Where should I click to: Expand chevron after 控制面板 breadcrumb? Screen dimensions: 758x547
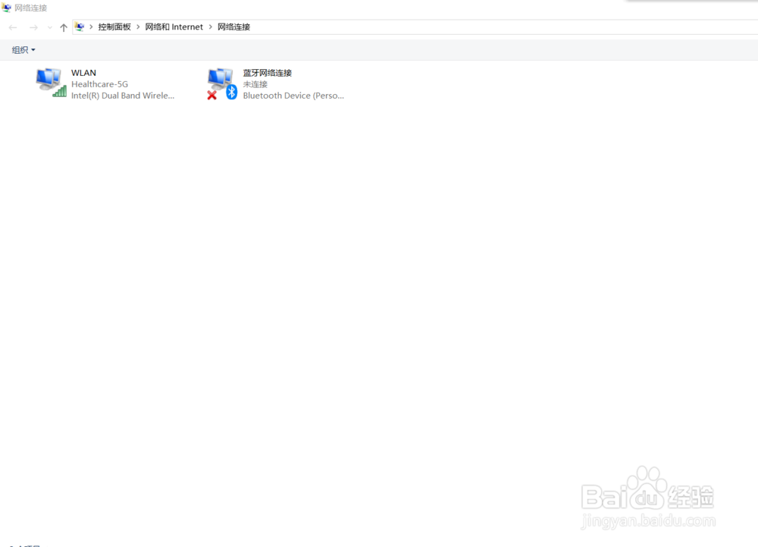pyautogui.click(x=138, y=27)
